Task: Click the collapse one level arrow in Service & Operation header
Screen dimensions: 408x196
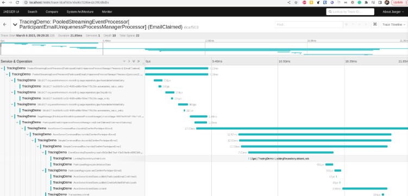Action: point(129,61)
